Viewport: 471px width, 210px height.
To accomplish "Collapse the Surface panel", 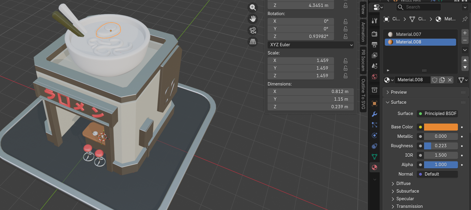I will (x=426, y=102).
